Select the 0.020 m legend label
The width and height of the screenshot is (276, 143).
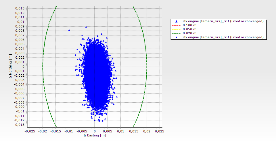point(190,33)
